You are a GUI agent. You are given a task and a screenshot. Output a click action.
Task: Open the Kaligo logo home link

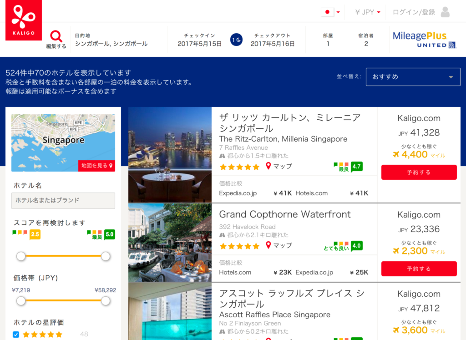[24, 20]
